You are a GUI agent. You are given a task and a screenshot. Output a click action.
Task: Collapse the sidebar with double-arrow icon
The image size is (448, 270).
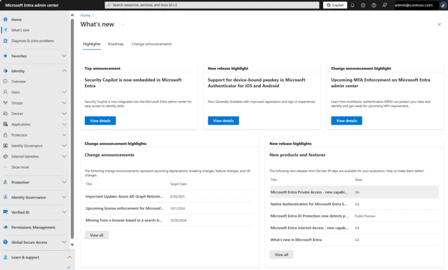(x=68, y=267)
